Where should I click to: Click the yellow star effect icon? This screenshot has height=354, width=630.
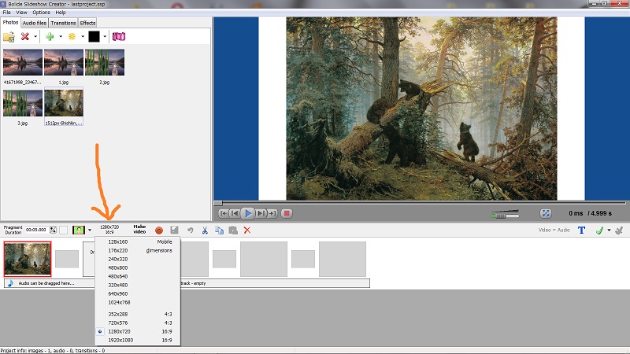pos(72,36)
